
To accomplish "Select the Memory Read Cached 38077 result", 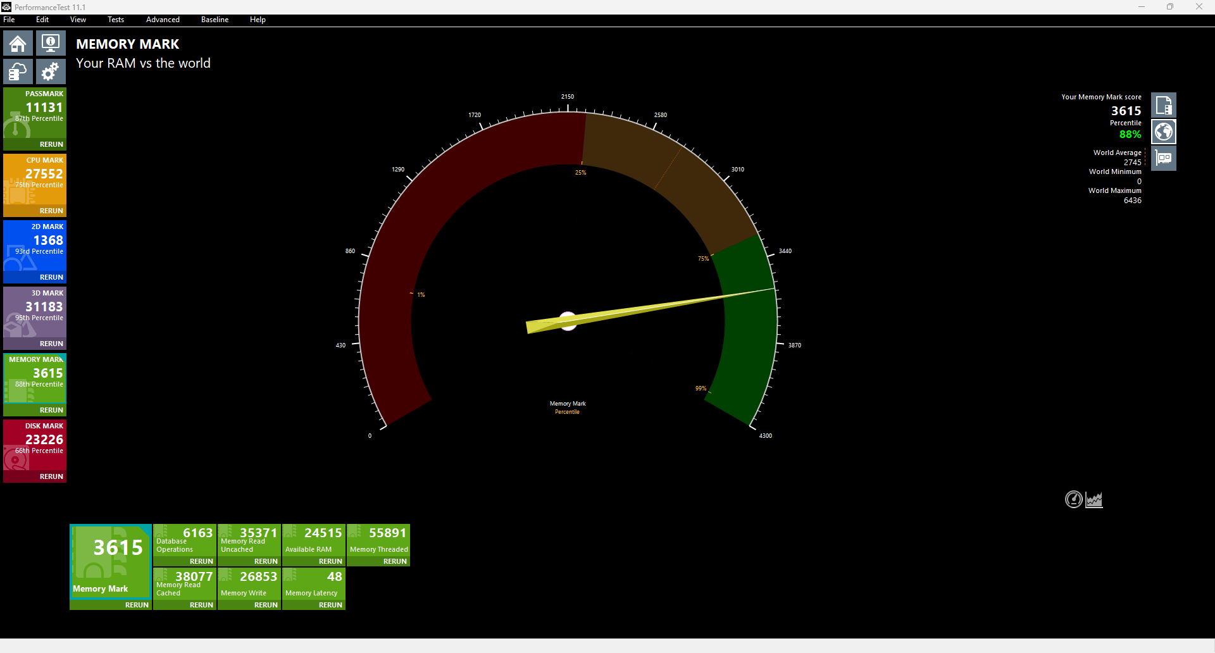I will [x=185, y=583].
